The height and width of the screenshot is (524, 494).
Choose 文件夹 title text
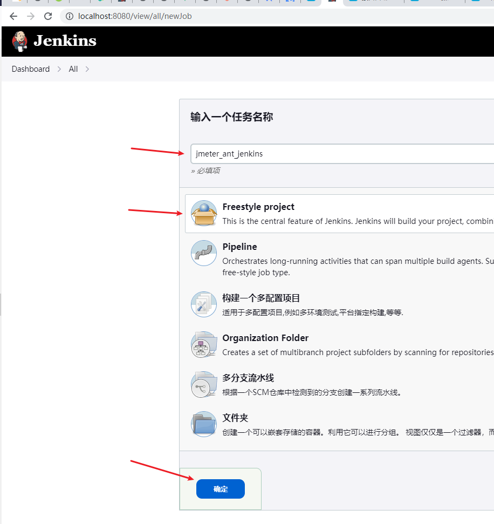pyautogui.click(x=235, y=418)
